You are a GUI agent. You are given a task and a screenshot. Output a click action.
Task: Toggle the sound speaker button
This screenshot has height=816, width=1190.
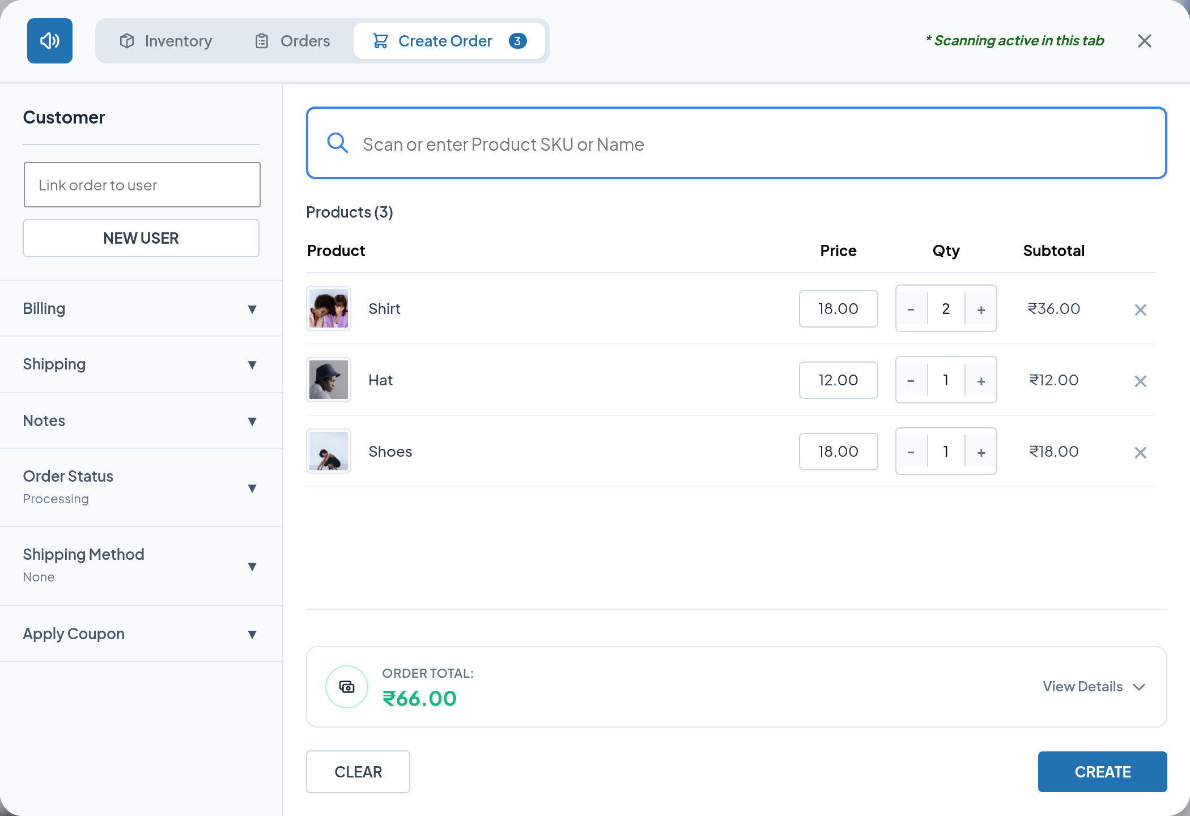pyautogui.click(x=50, y=41)
